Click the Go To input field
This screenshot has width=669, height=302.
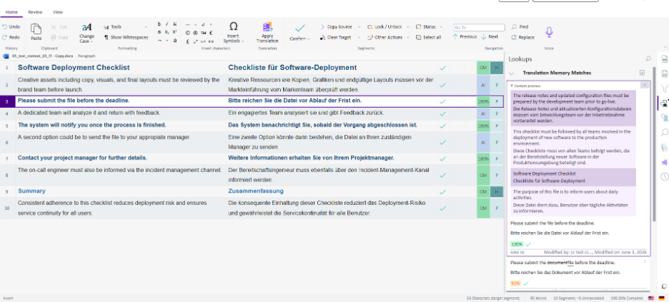(x=479, y=27)
